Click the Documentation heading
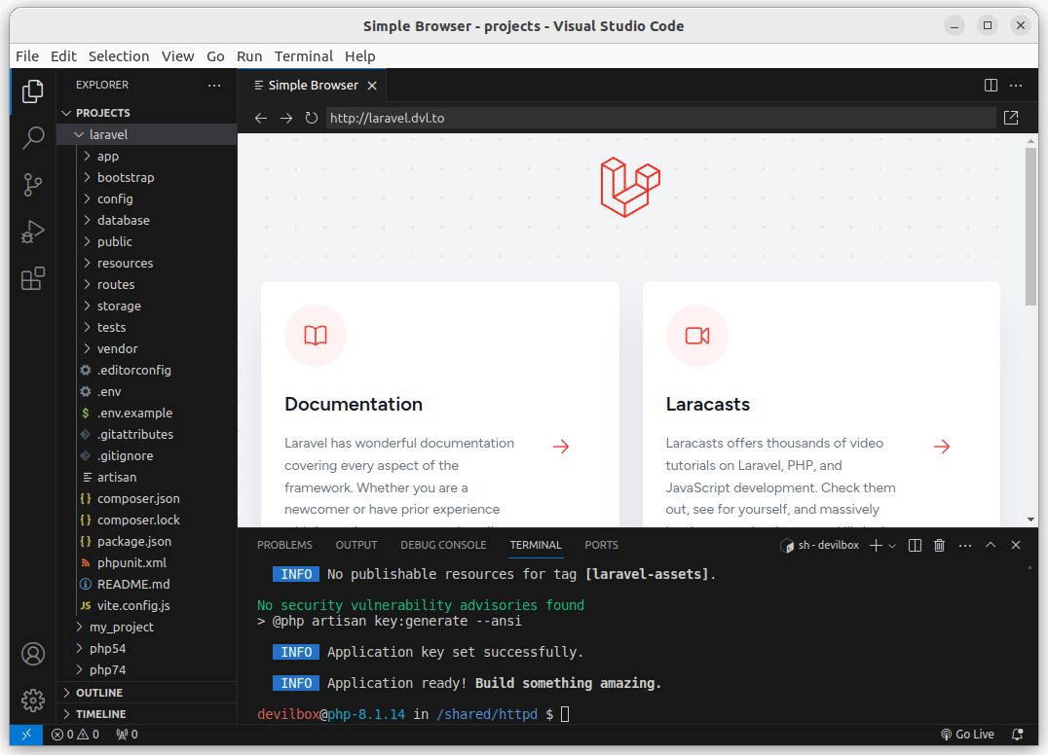Viewport: 1048px width, 755px height. tap(354, 405)
